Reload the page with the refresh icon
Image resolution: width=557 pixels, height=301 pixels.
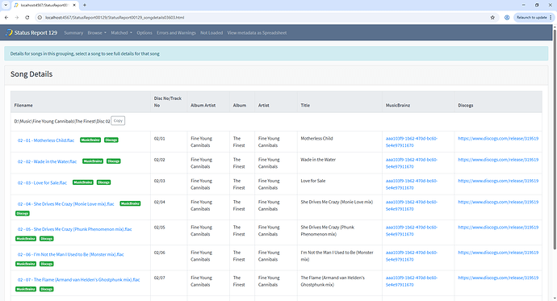pyautogui.click(x=27, y=18)
